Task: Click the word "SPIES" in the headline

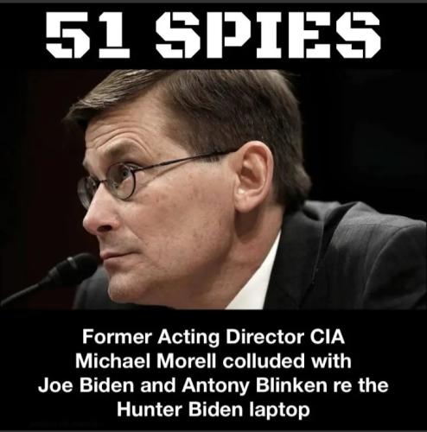Action: point(268,35)
